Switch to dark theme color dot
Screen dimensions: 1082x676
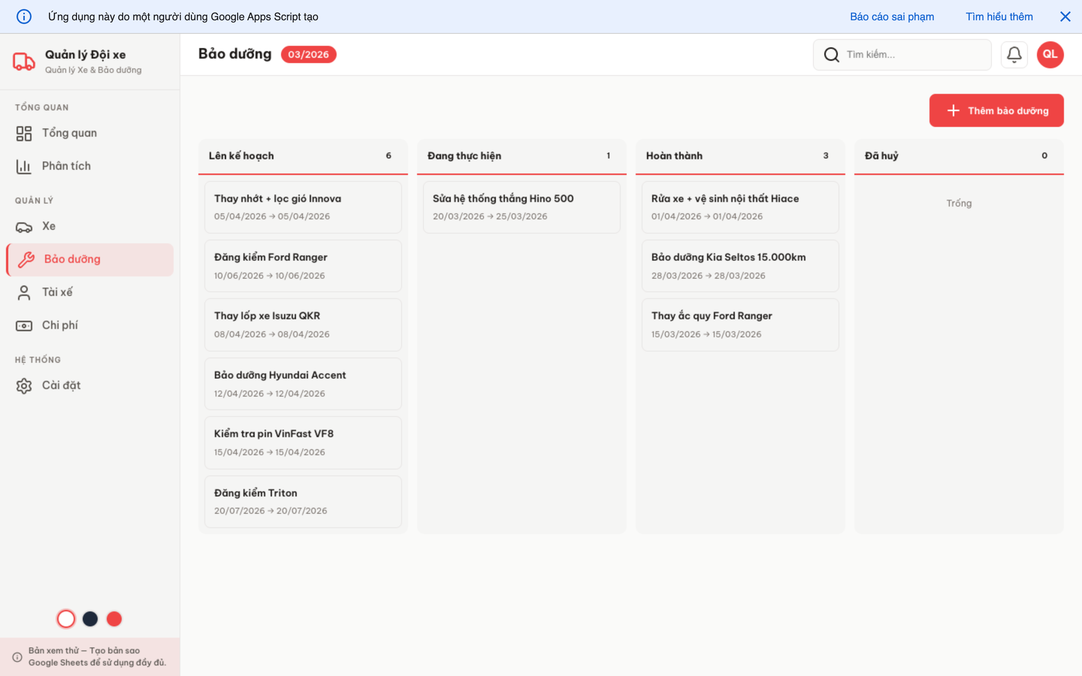tap(90, 619)
